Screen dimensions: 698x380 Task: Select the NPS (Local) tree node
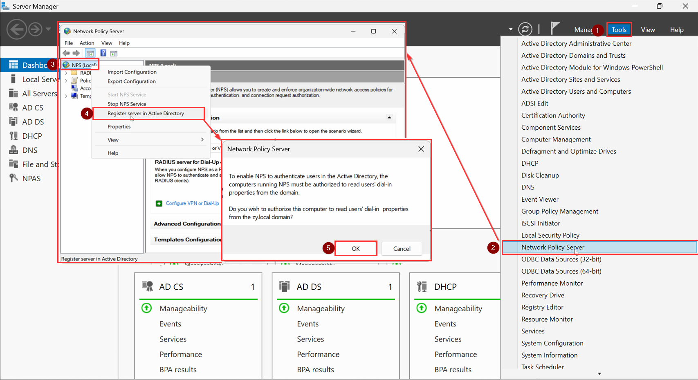pos(80,65)
